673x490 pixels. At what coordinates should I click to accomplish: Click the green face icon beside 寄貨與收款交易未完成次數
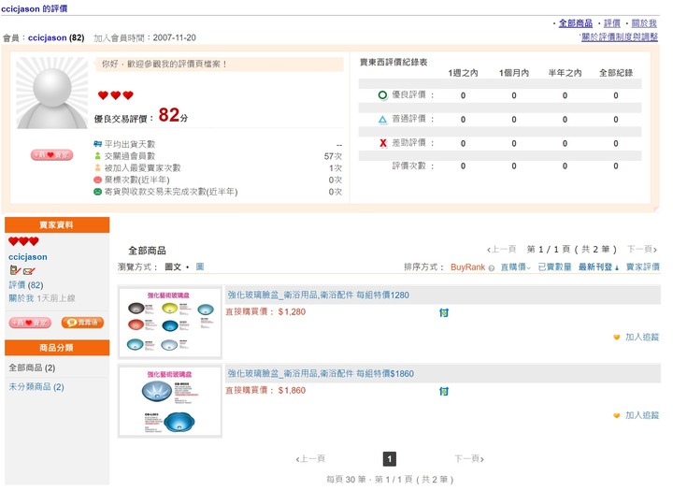[97, 192]
